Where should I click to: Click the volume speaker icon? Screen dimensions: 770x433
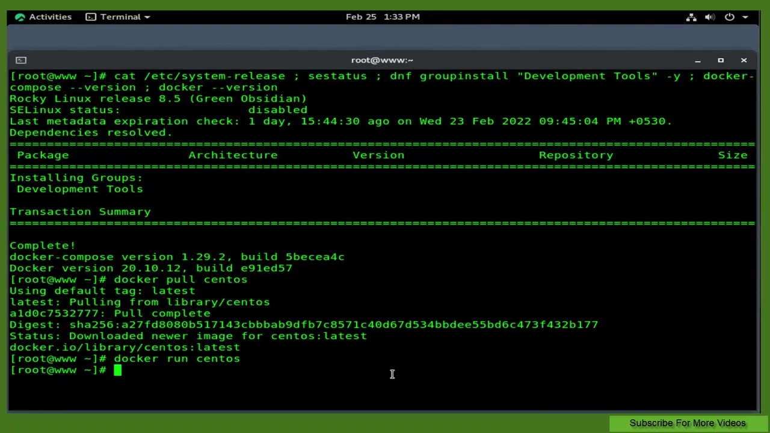tap(710, 17)
